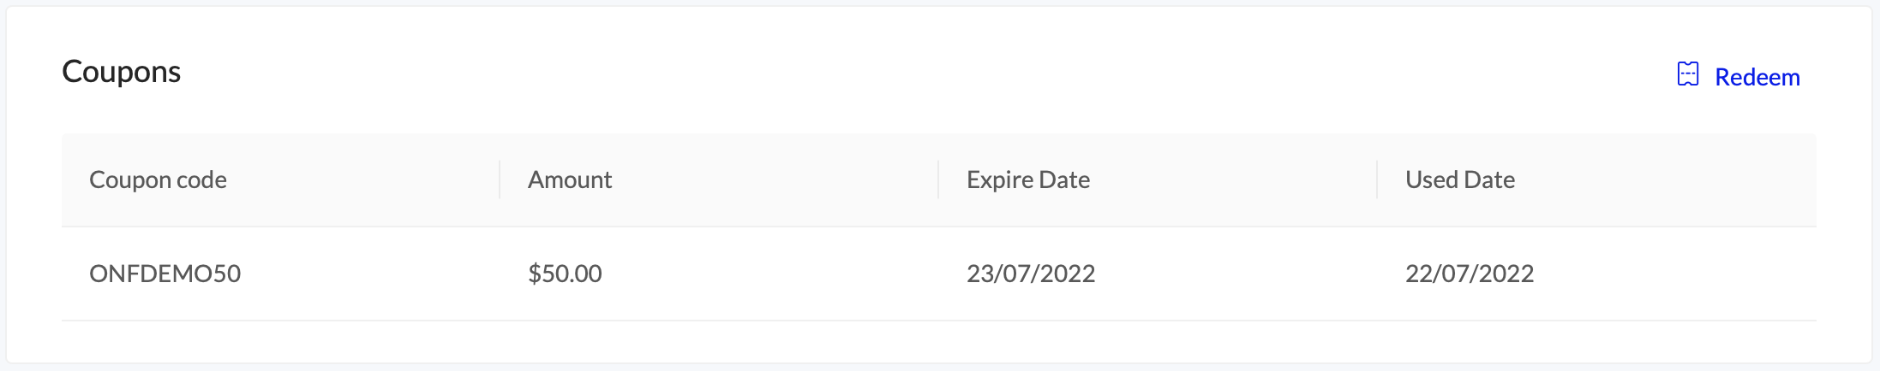Click the Amount column header
The image size is (1880, 371).
570,180
